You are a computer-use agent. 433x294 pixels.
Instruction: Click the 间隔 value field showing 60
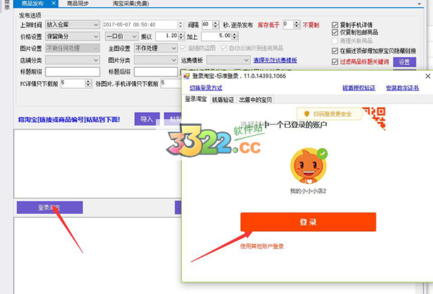(x=207, y=25)
